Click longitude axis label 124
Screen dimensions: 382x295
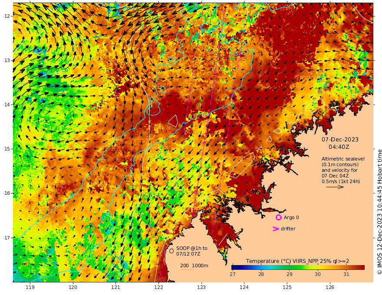[x=244, y=288]
